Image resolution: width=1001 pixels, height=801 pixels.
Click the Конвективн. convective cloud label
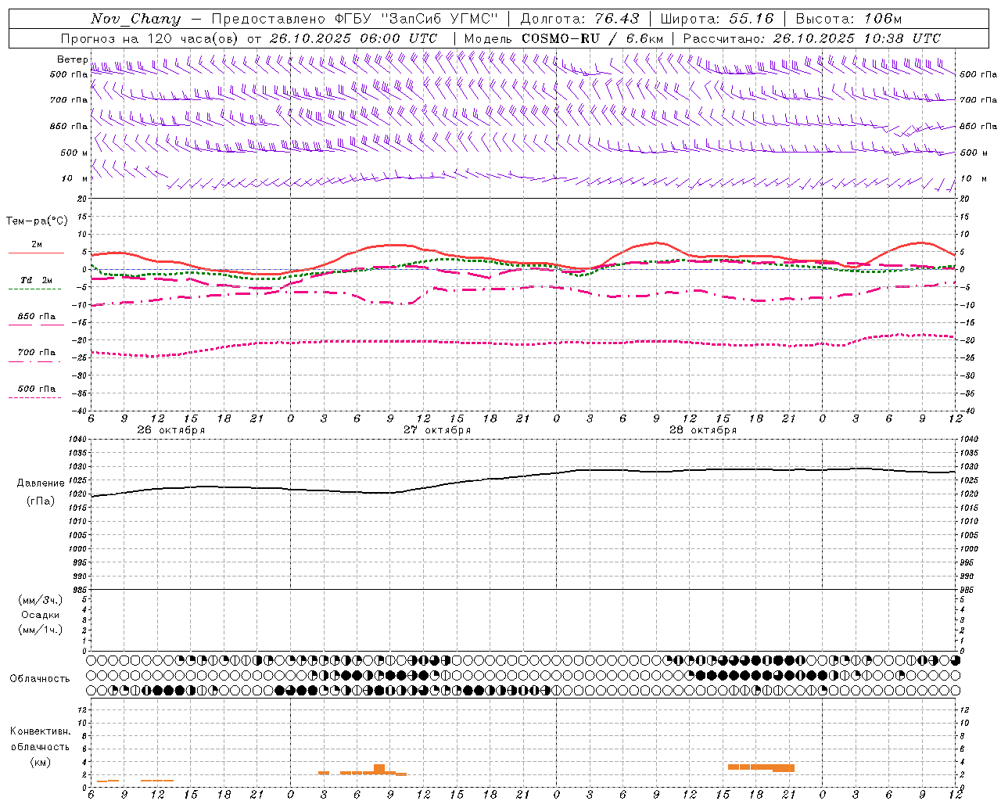[41, 731]
